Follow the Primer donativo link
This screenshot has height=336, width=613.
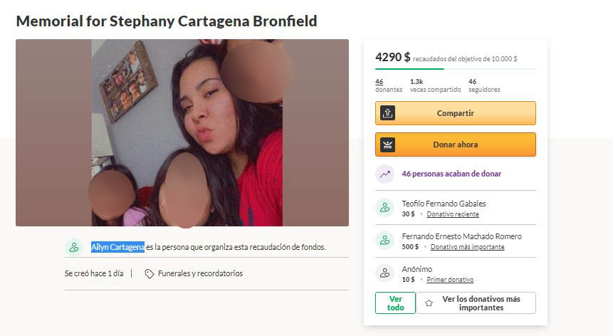pyautogui.click(x=450, y=280)
